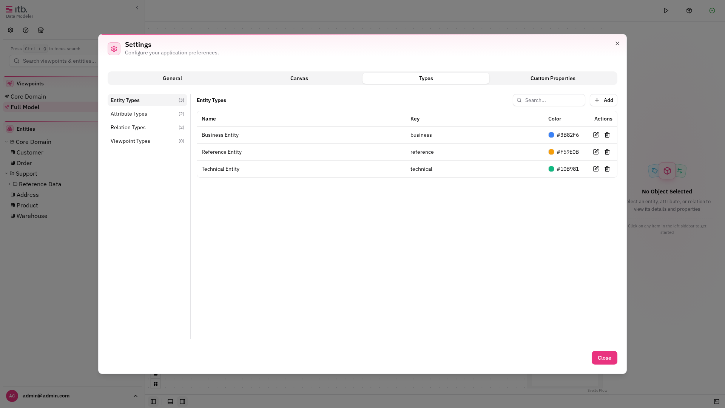Edit the Reference Entity type
This screenshot has width=725, height=408.
tap(596, 152)
